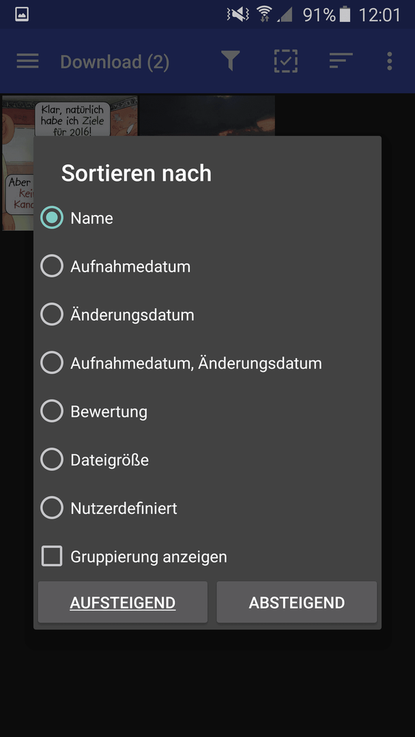Sort by Bewertung
The image size is (415, 737).
pos(207,411)
